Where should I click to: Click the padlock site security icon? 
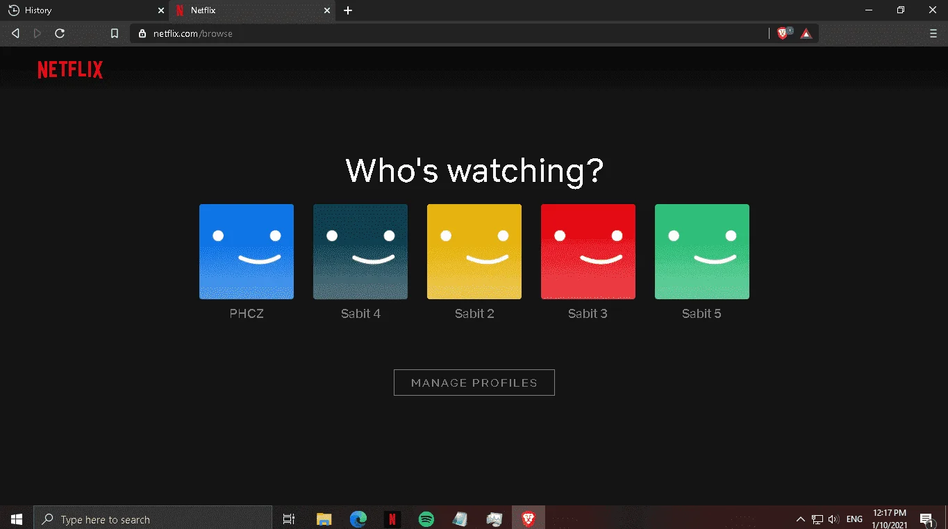[142, 33]
